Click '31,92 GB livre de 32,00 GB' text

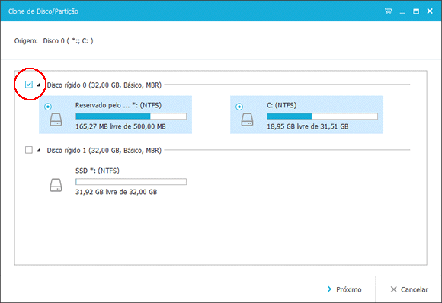(x=116, y=192)
